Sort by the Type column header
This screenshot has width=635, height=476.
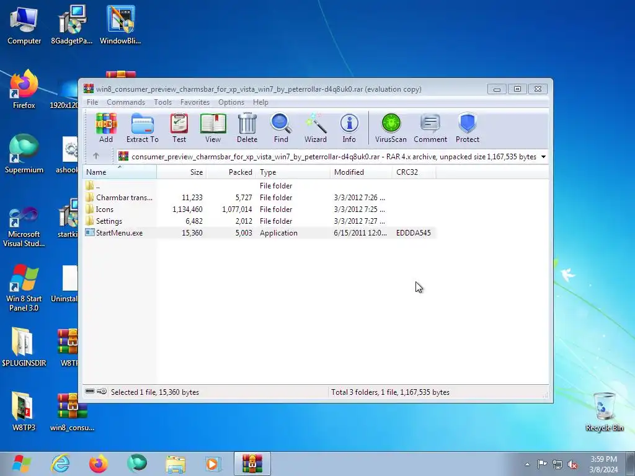(x=293, y=172)
